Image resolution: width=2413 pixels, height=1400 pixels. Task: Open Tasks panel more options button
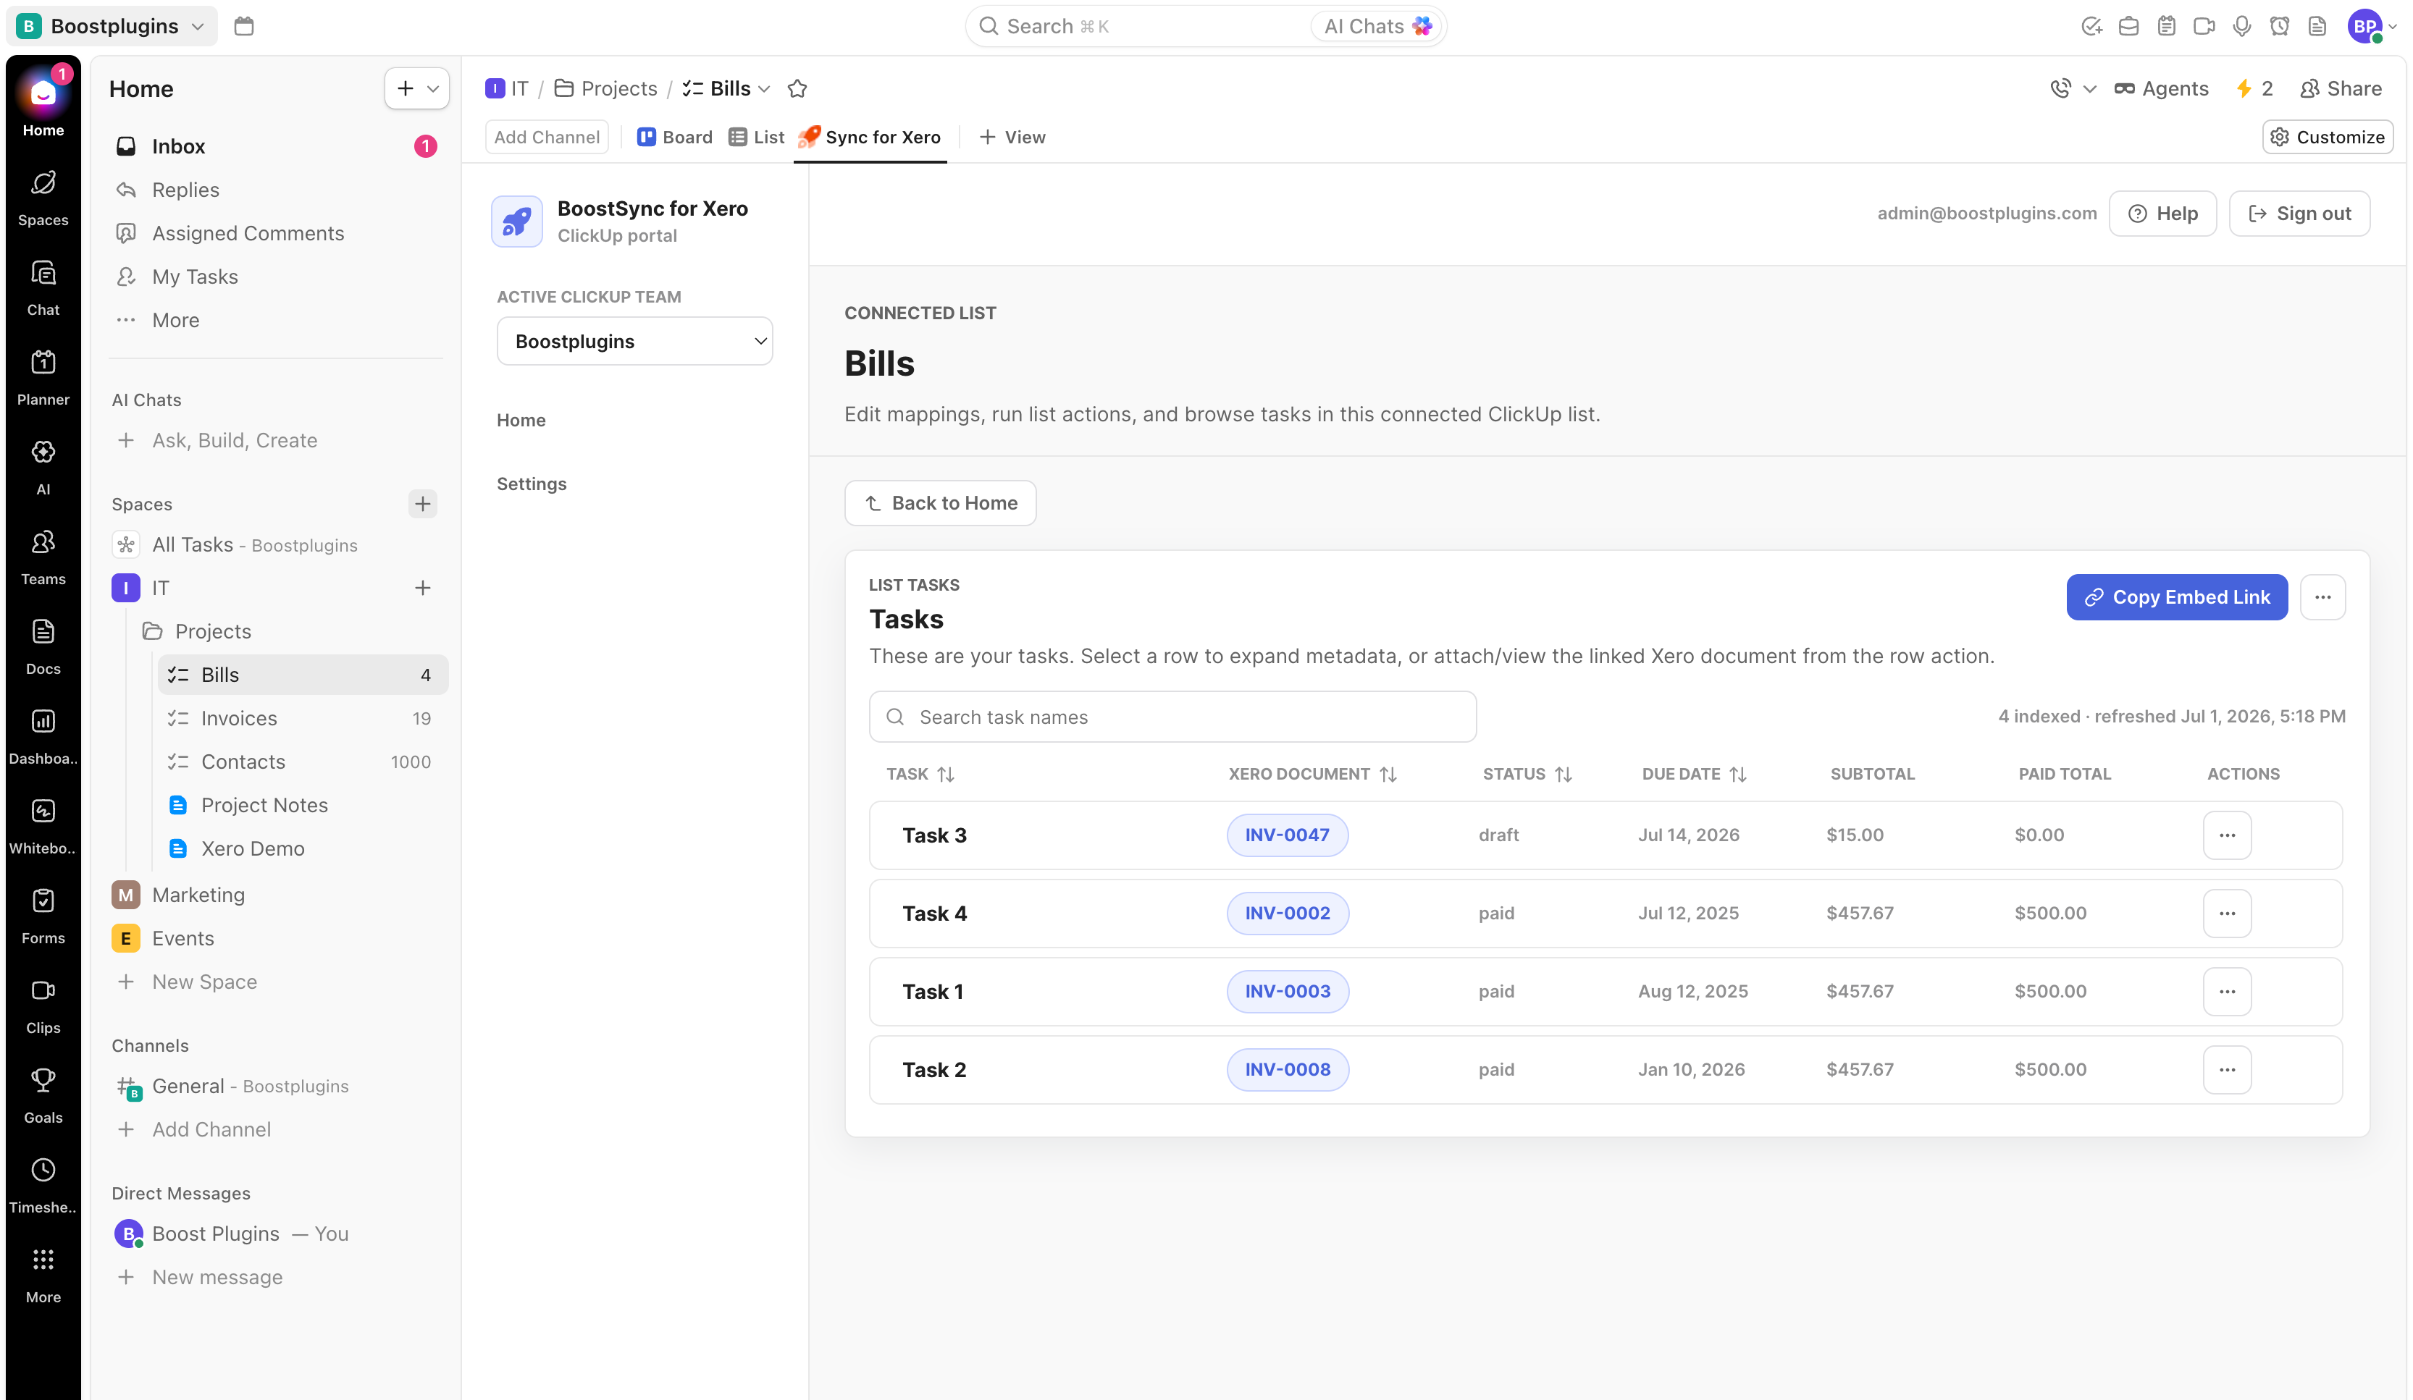pos(2322,597)
